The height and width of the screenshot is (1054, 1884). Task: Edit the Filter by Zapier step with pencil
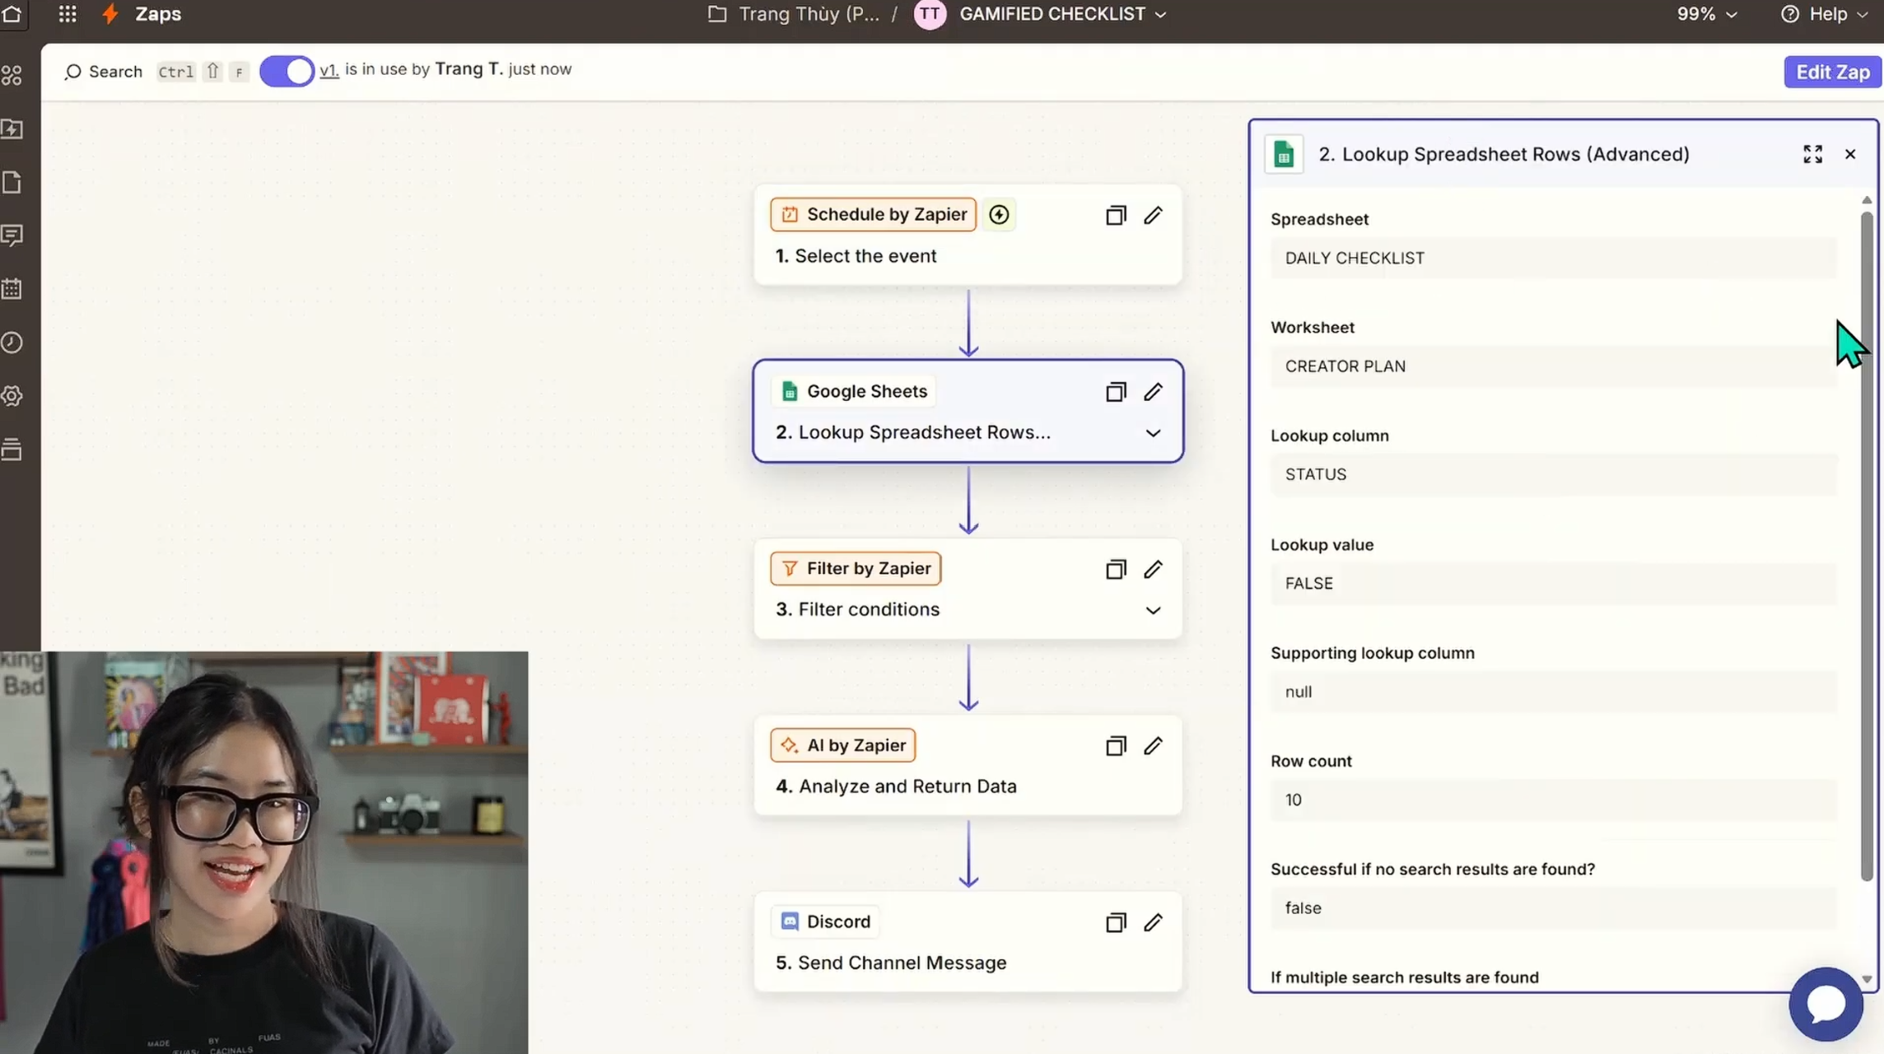point(1153,569)
